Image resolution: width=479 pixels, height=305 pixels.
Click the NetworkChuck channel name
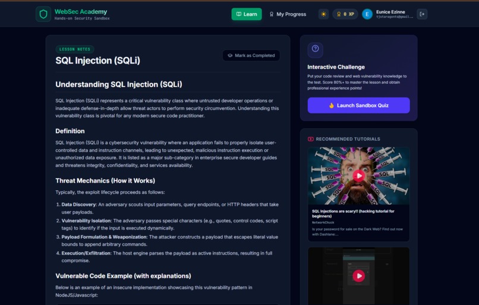323,222
